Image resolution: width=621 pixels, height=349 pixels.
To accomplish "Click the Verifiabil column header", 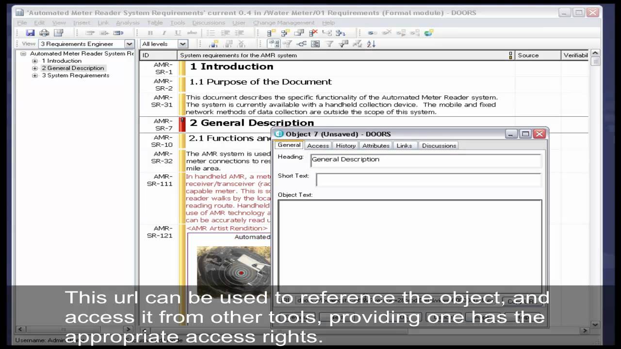I will [575, 55].
